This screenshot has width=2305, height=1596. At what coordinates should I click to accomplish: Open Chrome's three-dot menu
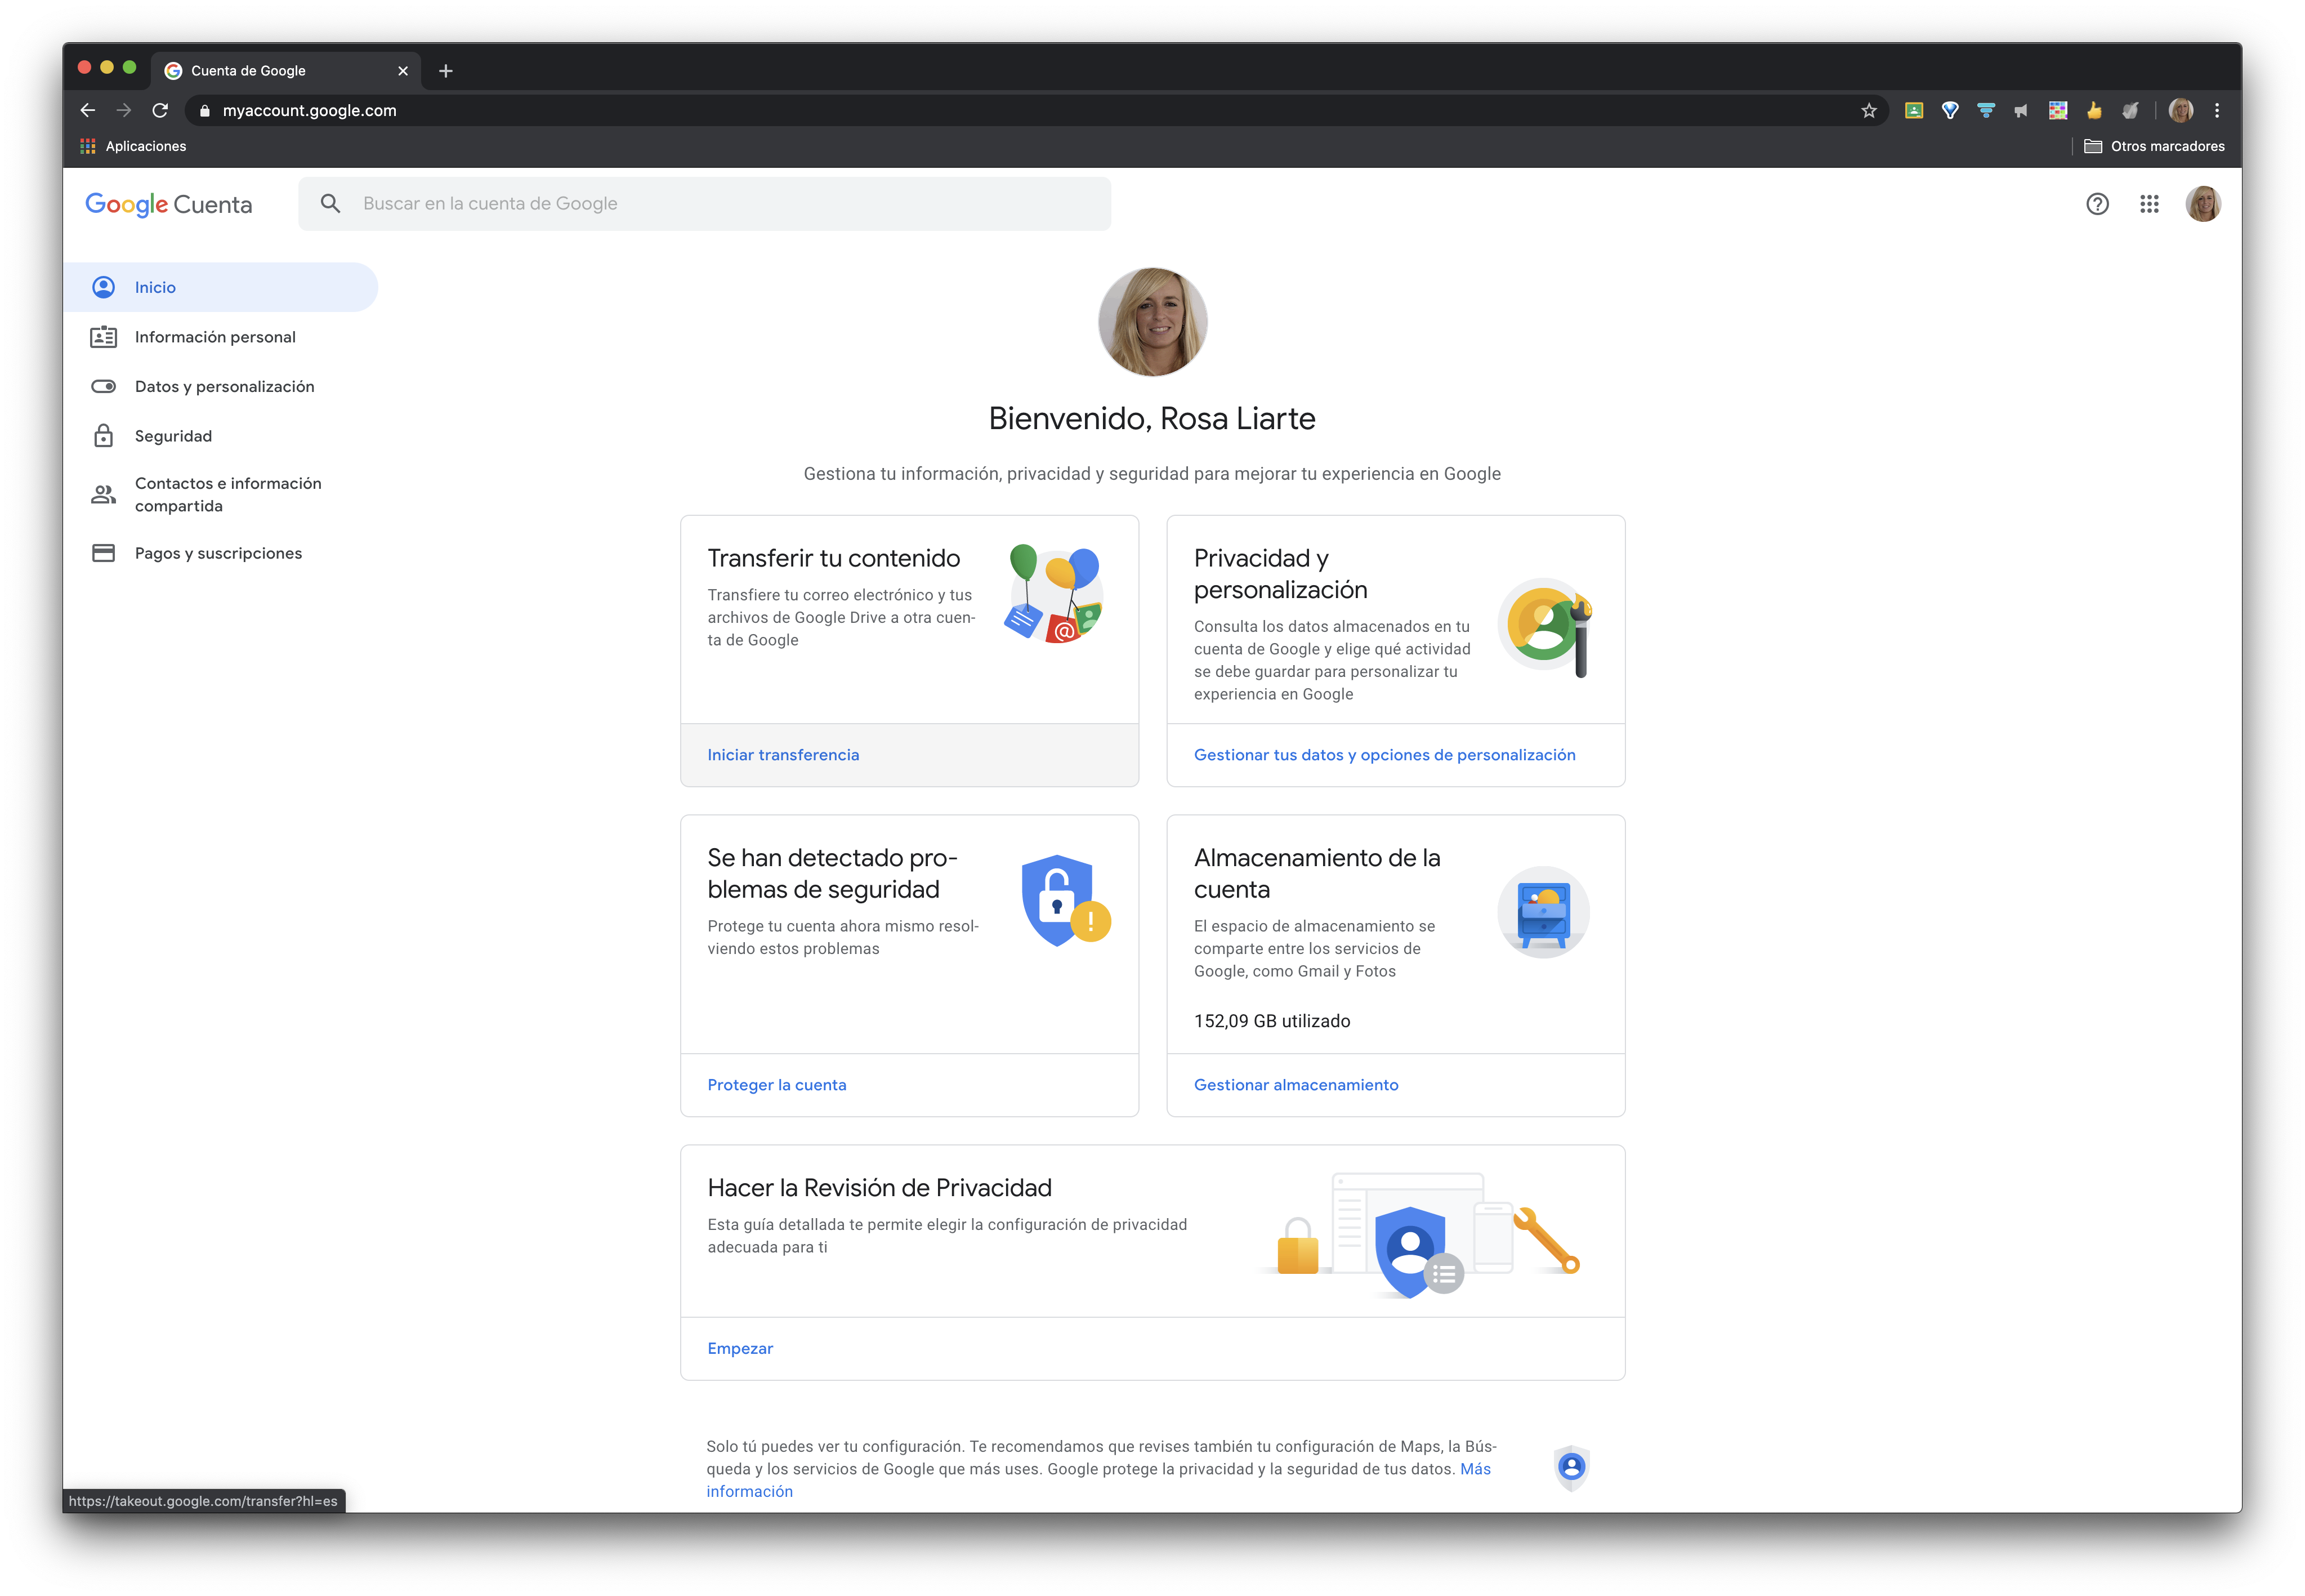coord(2216,111)
